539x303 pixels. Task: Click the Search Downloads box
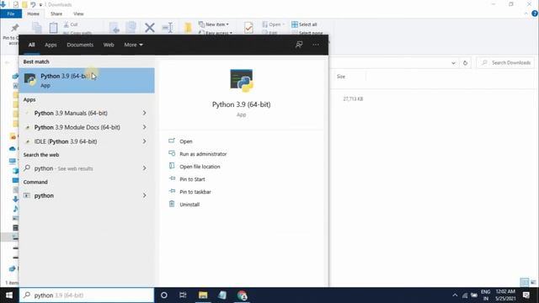point(505,62)
